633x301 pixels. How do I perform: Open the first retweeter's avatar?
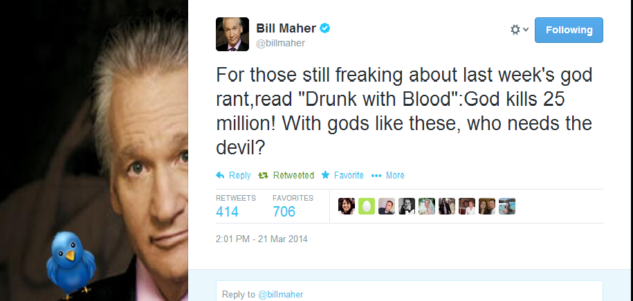click(x=347, y=206)
